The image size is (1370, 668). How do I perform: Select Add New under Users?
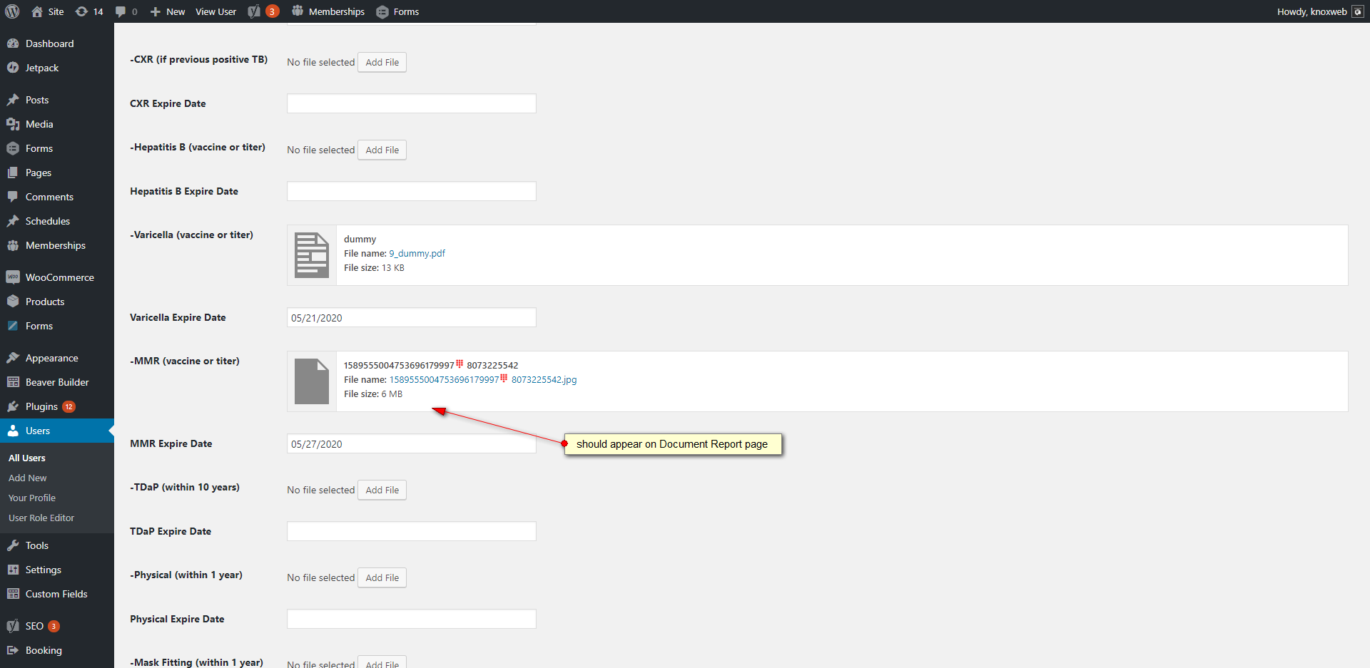tap(28, 478)
